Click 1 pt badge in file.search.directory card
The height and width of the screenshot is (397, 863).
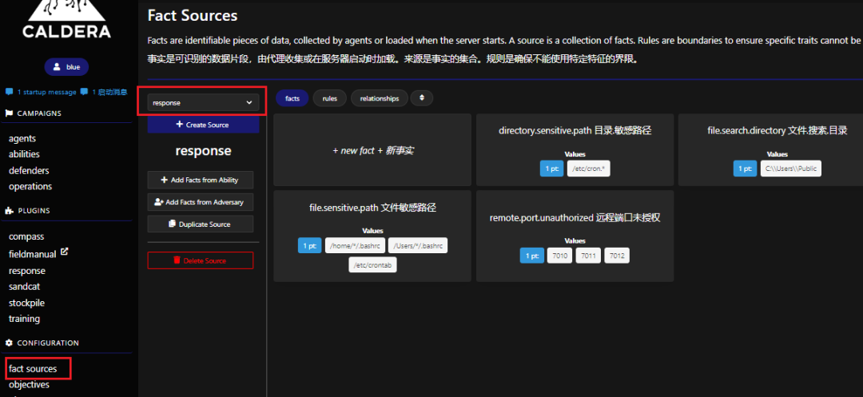[x=745, y=169]
